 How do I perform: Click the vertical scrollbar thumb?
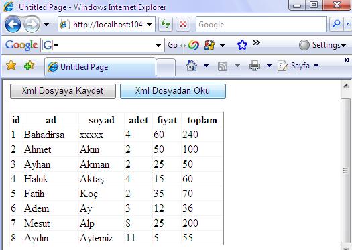point(346,170)
